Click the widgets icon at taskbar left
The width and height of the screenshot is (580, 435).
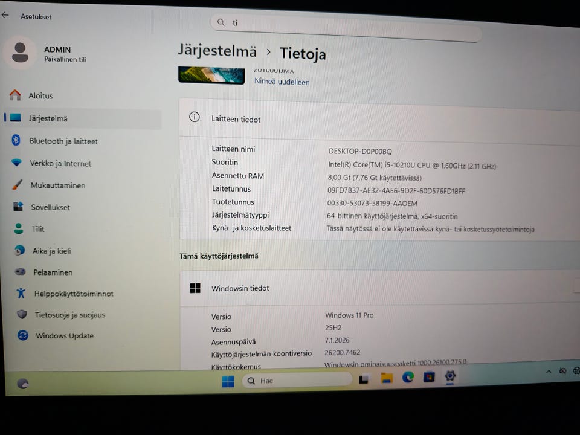tap(23, 384)
